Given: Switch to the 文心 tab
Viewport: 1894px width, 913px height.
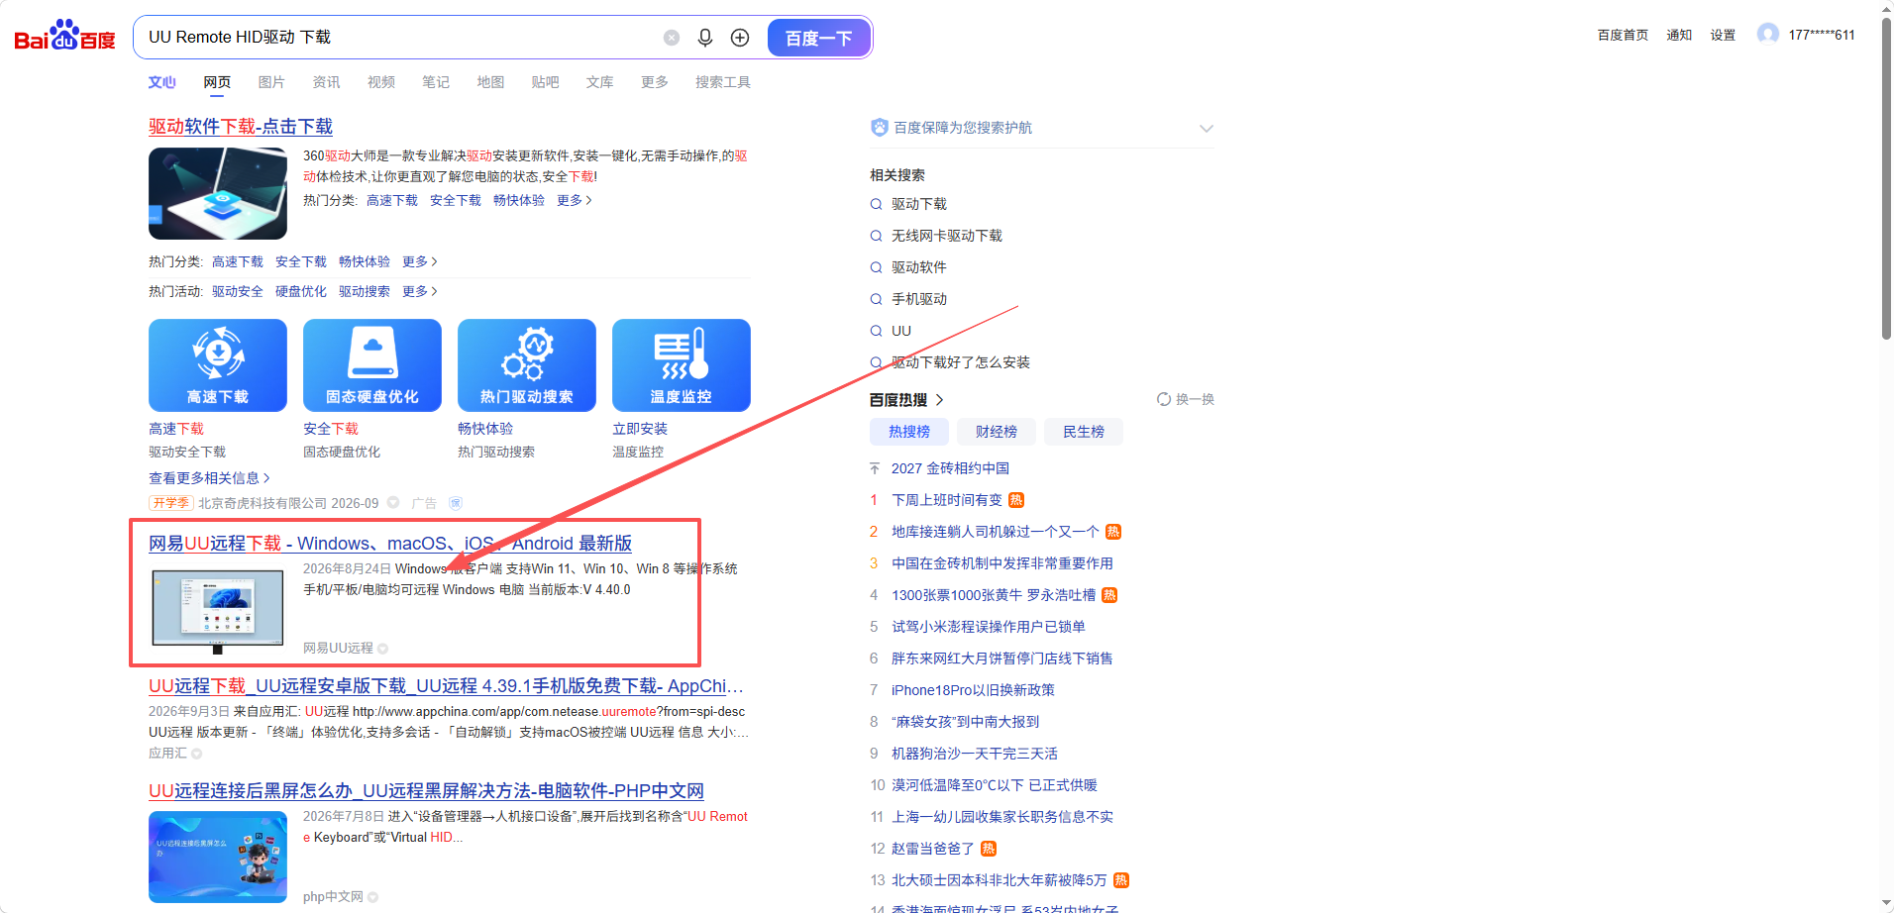Looking at the screenshot, I should (161, 82).
